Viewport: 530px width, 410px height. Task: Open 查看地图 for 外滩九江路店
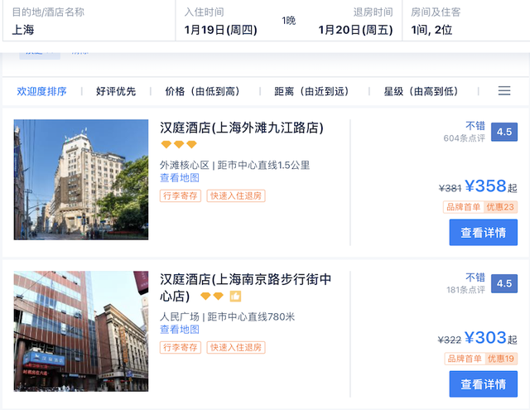pyautogui.click(x=180, y=178)
